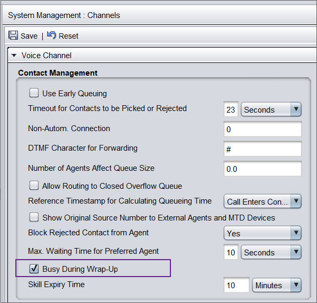The width and height of the screenshot is (317, 303).
Task: Click the Reset text button
Action: (x=68, y=36)
